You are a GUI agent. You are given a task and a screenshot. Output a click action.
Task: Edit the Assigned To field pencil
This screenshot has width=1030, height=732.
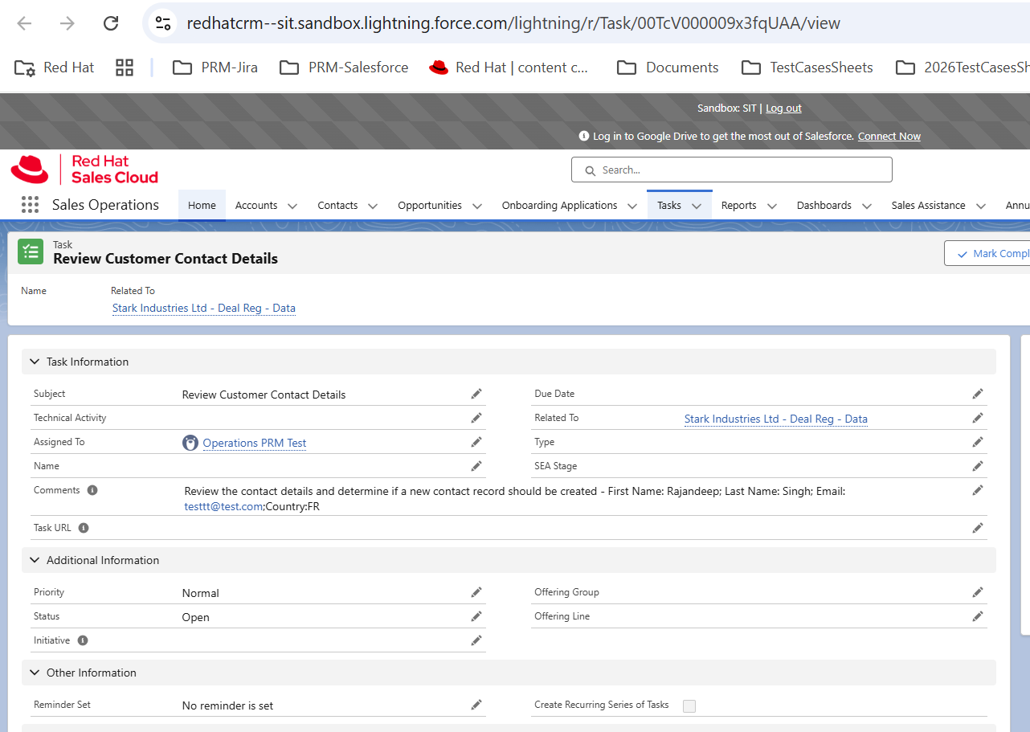tap(476, 442)
